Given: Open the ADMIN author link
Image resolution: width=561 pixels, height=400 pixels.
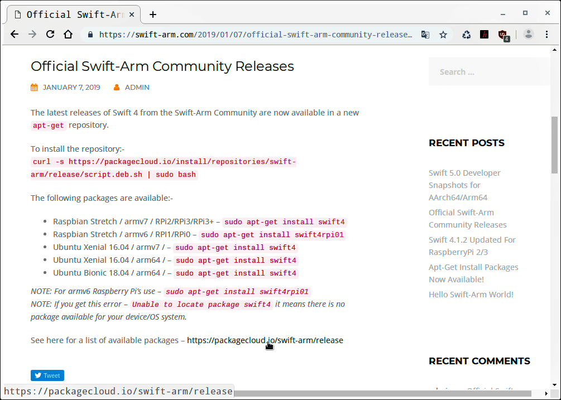Looking at the screenshot, I should pyautogui.click(x=137, y=87).
